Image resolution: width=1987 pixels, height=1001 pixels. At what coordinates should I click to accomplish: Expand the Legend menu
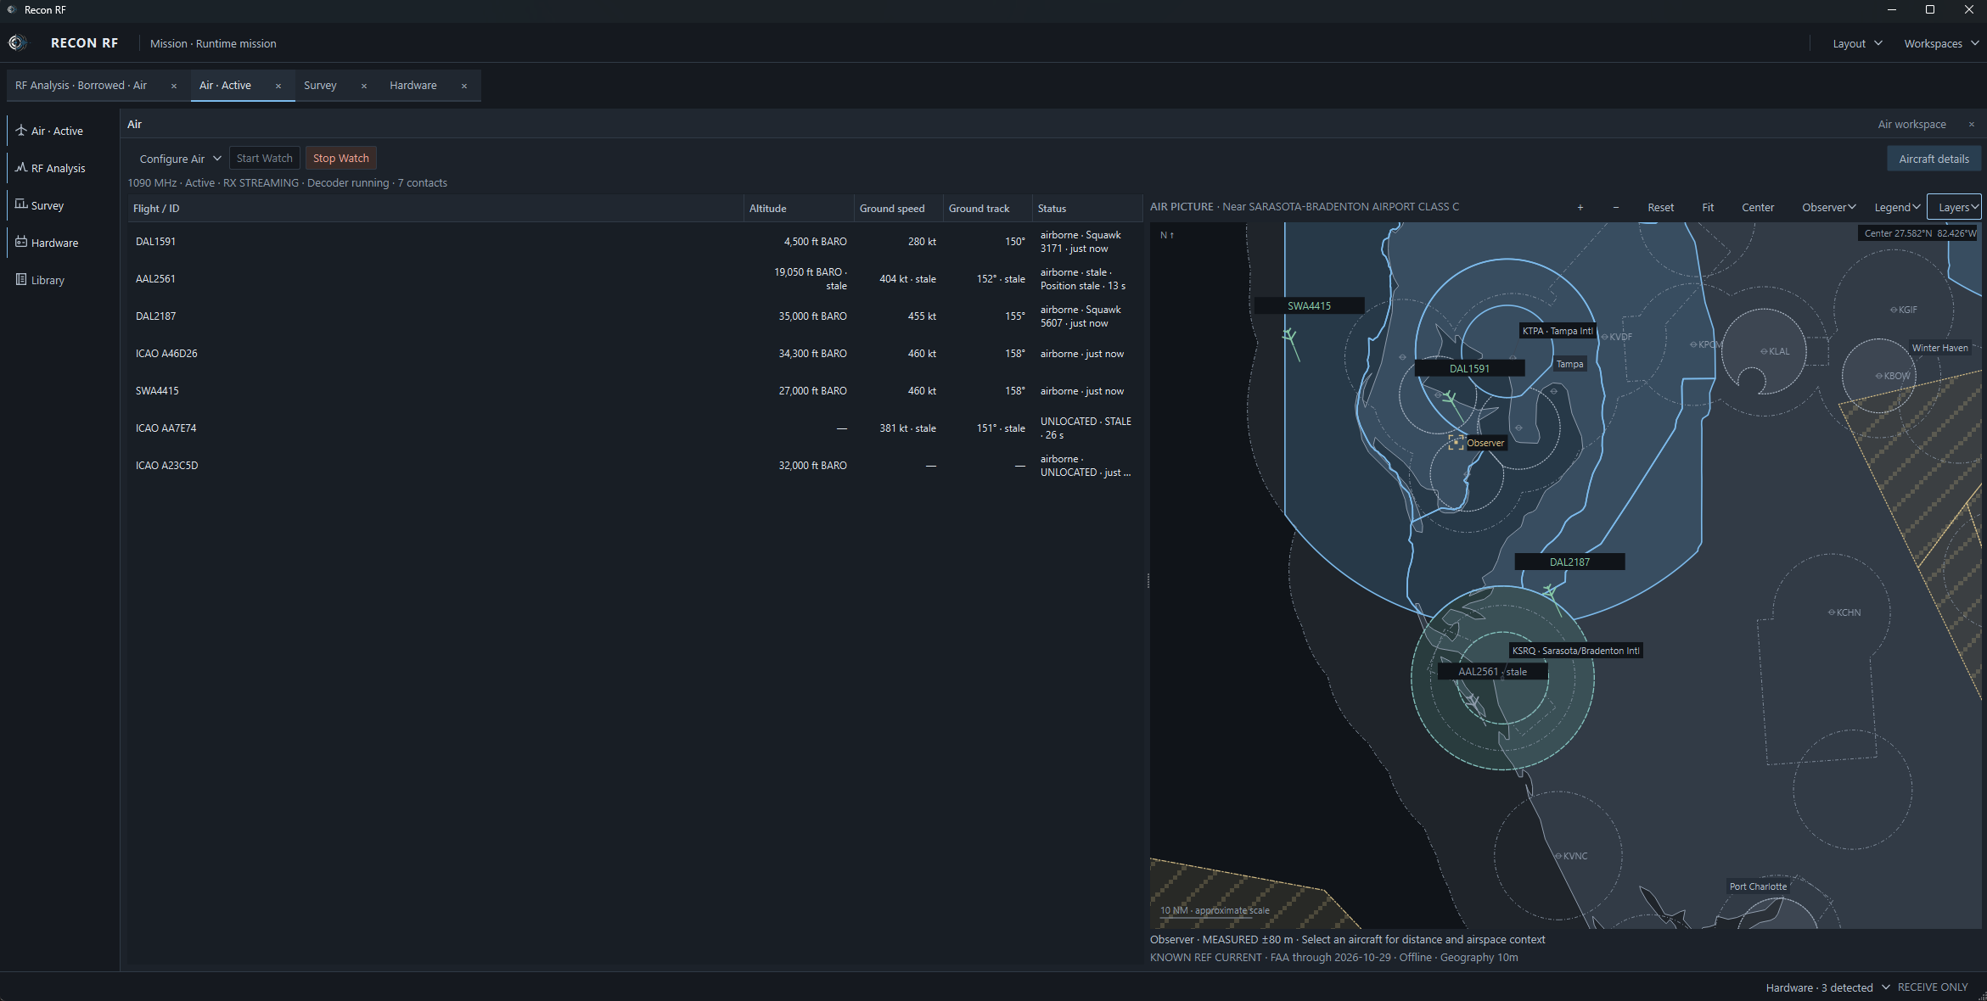coord(1897,207)
